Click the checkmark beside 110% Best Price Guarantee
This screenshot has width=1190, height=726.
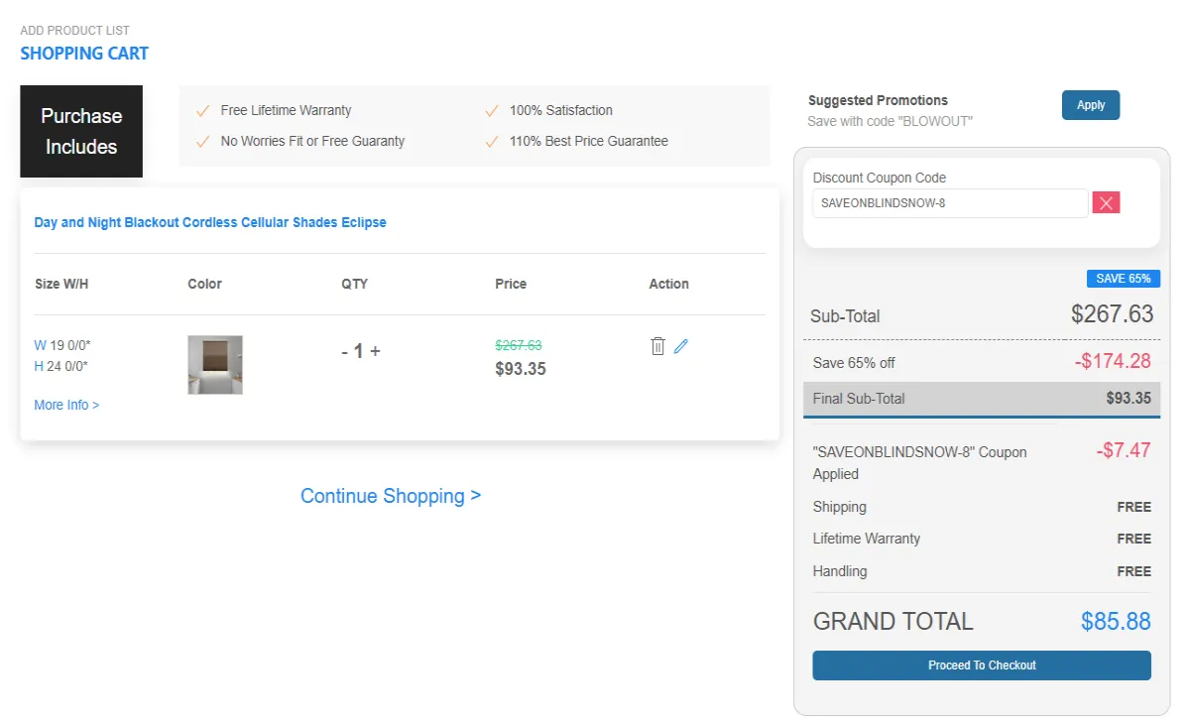(492, 141)
